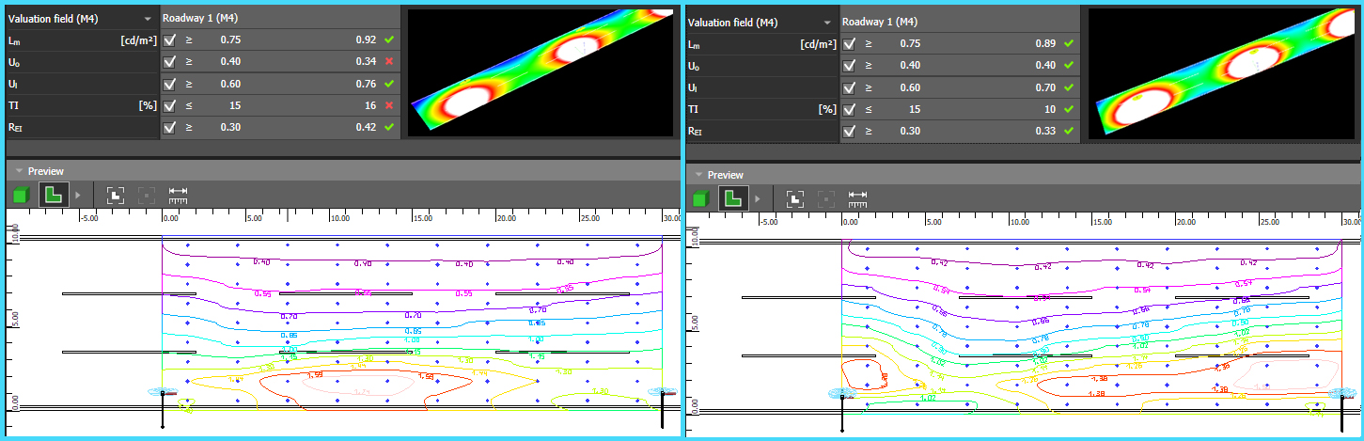The image size is (1364, 441).
Task: Click the Ul threshold value 0.60 with result 0.70
Action: click(909, 87)
